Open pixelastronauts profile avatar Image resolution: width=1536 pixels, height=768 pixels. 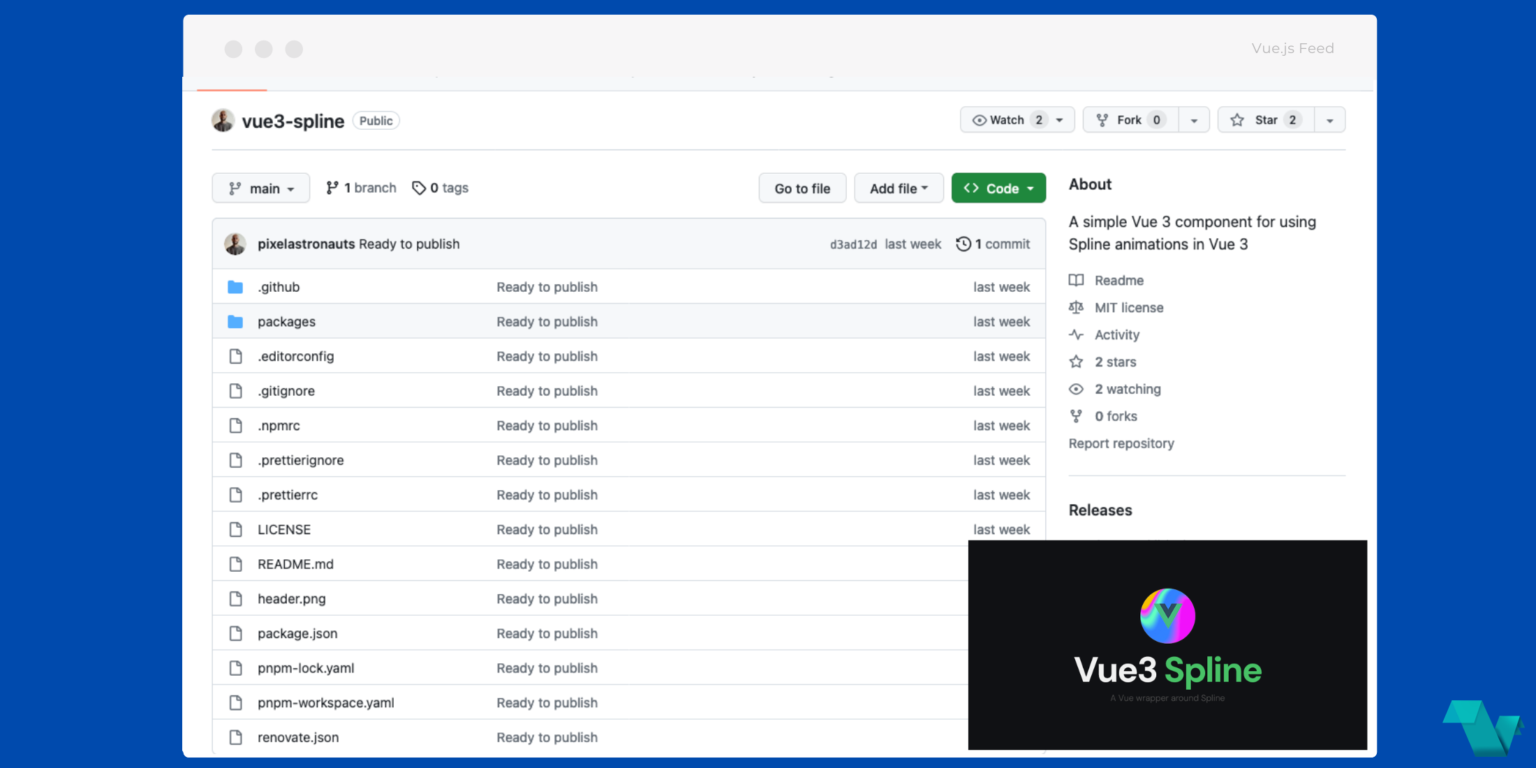pyautogui.click(x=235, y=244)
